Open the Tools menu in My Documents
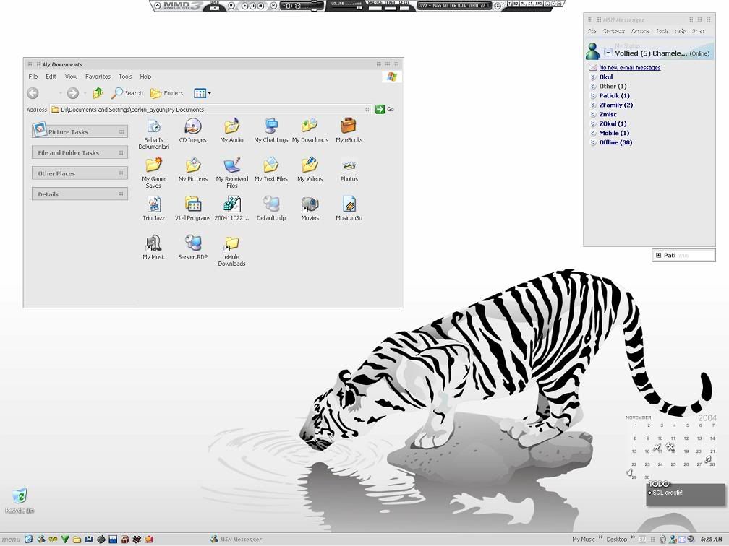 click(x=125, y=77)
